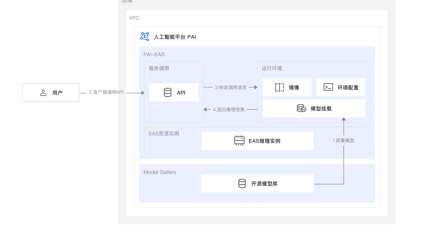Click the database icon beside 开源模型库
The width and height of the screenshot is (436, 226).
click(x=242, y=184)
